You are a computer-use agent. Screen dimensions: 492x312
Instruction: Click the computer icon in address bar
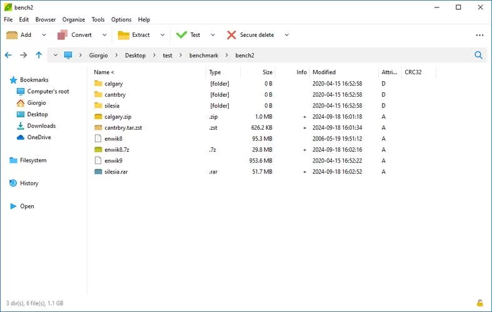point(68,56)
